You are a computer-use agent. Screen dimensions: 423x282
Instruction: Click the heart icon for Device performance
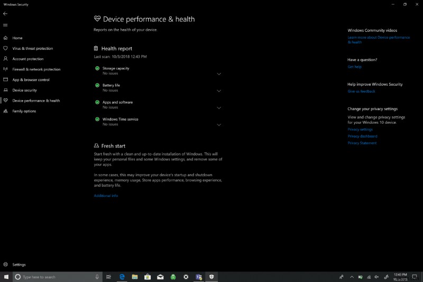point(5,101)
